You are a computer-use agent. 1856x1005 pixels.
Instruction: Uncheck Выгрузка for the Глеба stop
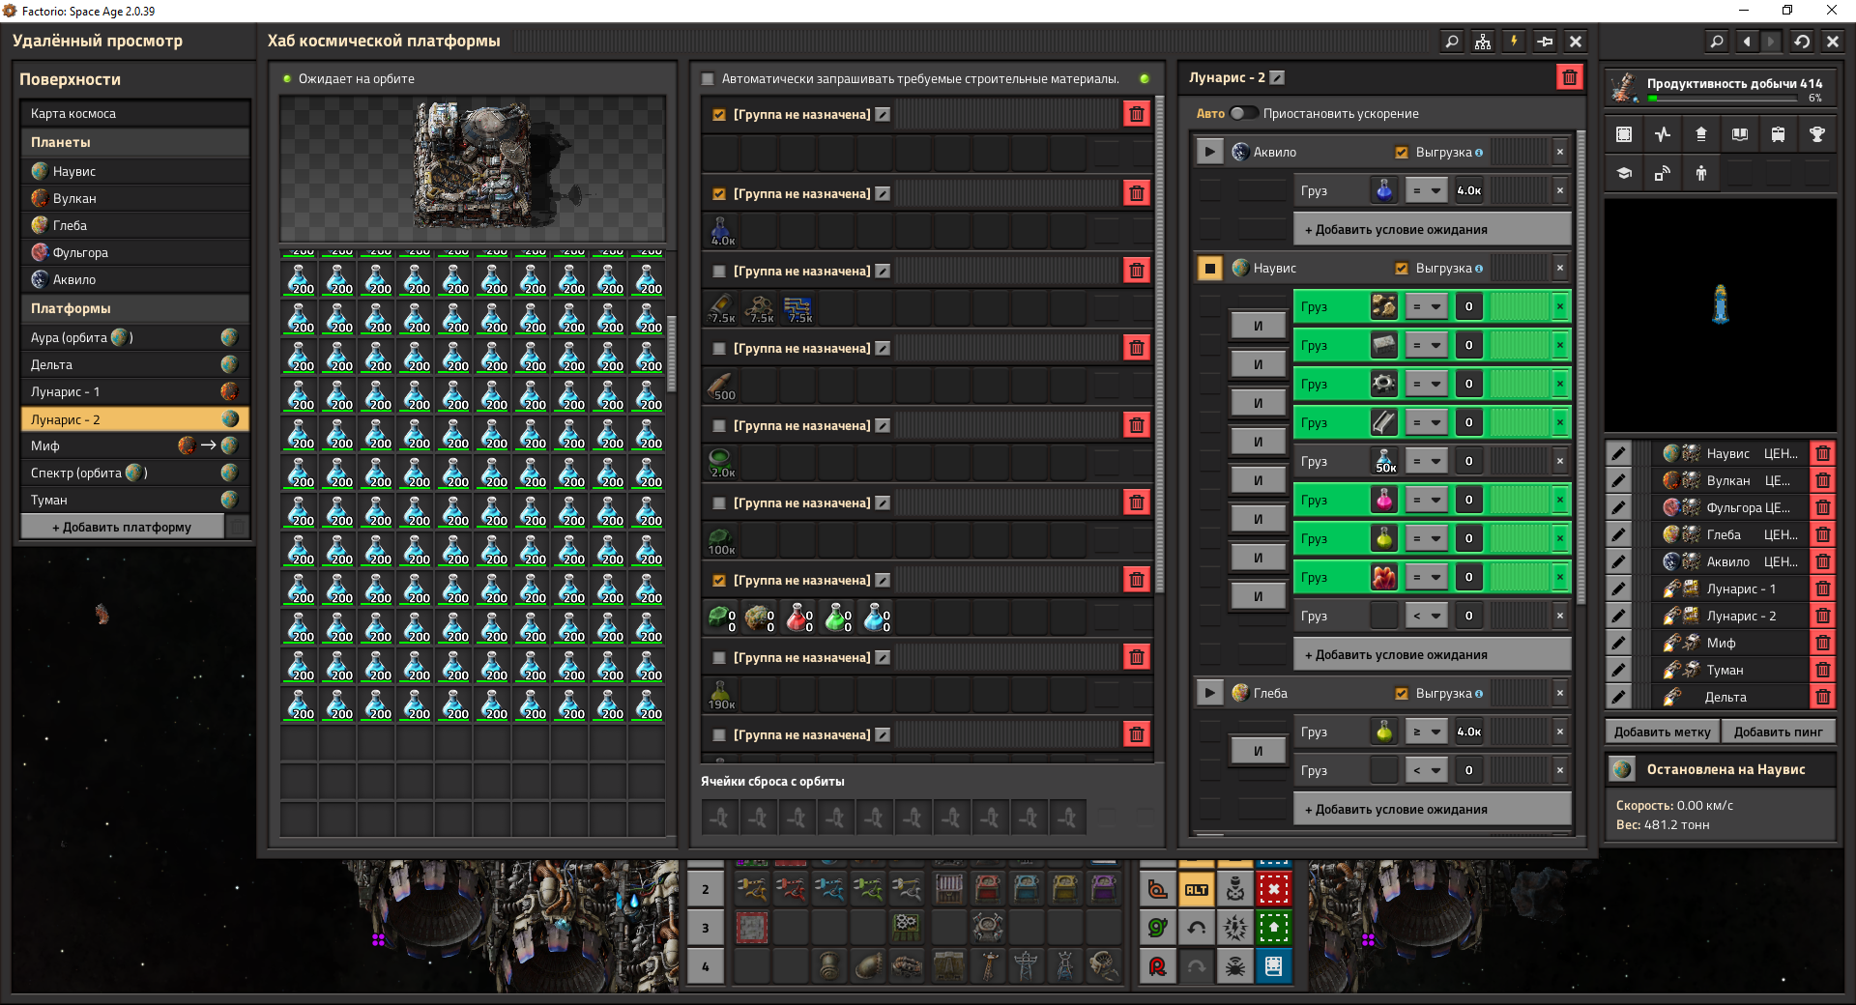[x=1402, y=693]
